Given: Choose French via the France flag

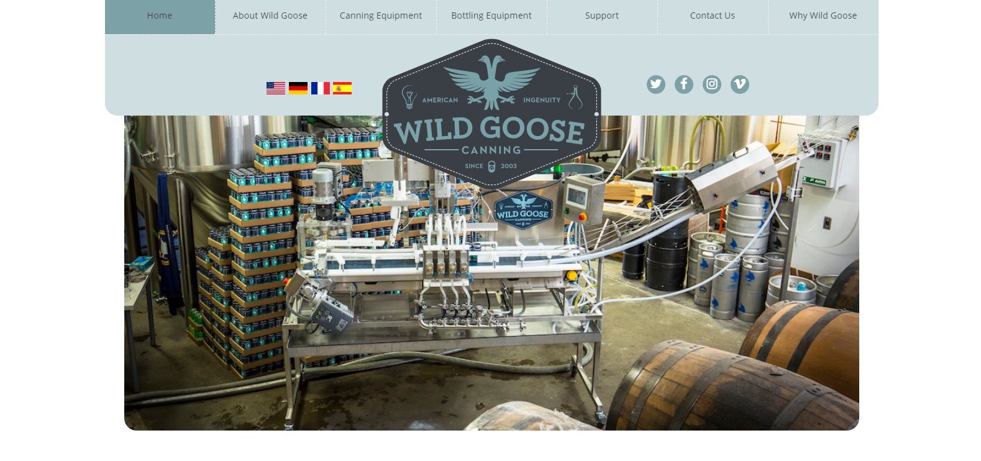Looking at the screenshot, I should (x=321, y=88).
